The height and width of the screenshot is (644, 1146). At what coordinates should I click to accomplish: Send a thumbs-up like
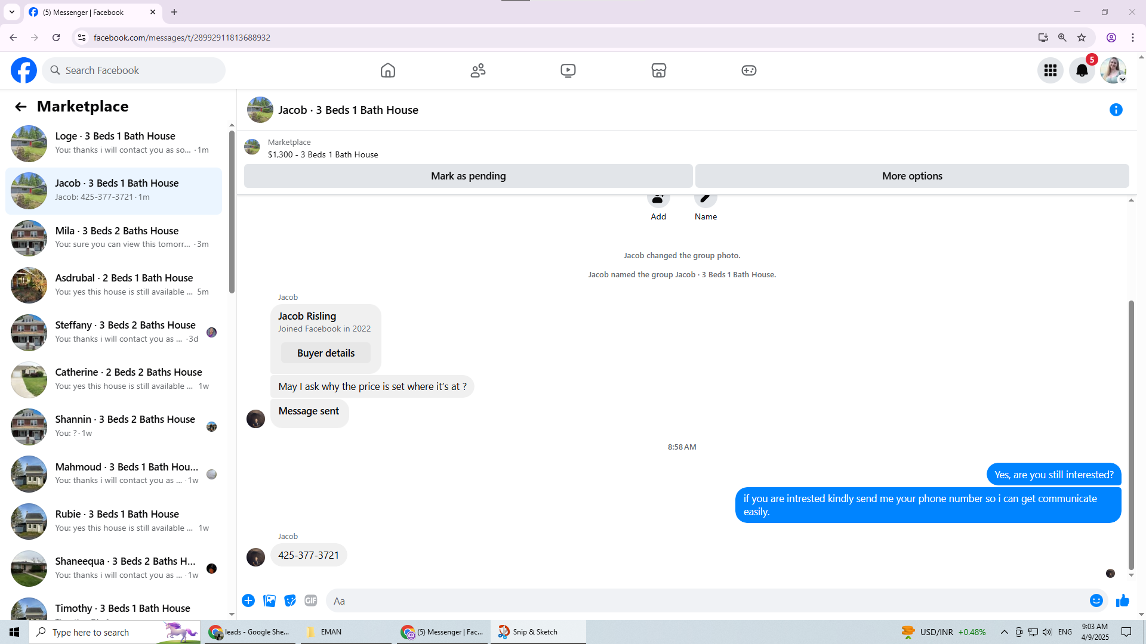pyautogui.click(x=1123, y=600)
